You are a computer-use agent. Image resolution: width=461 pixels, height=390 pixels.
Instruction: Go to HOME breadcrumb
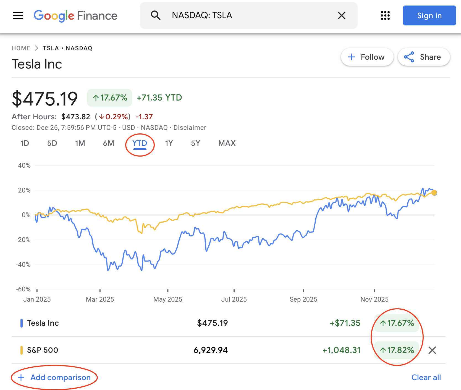(21, 48)
